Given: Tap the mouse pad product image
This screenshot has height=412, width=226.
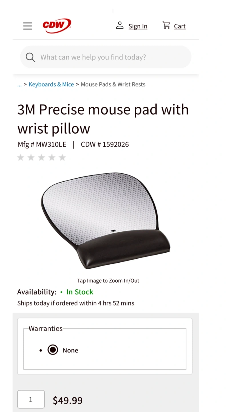Looking at the screenshot, I should click(x=106, y=220).
